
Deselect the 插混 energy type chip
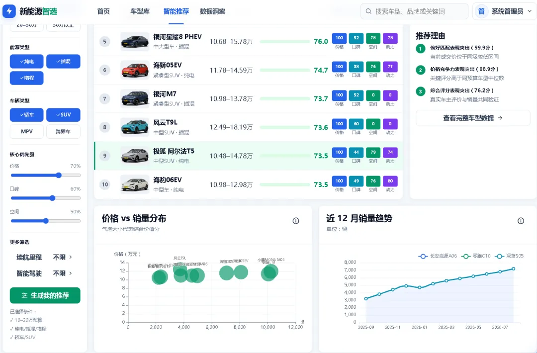point(63,61)
